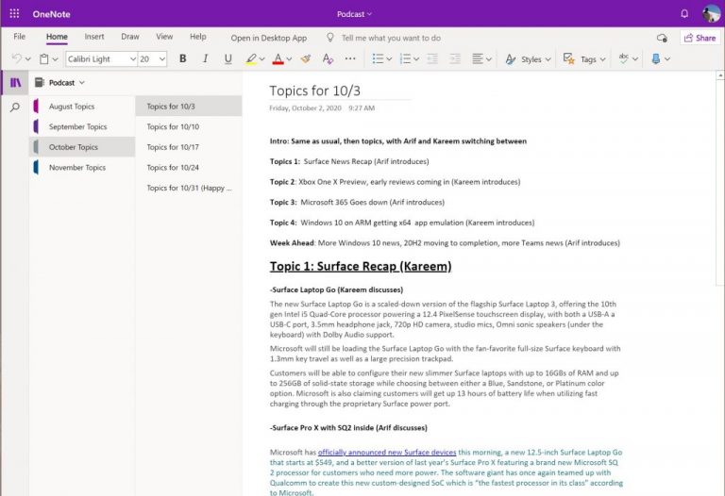725x496 pixels.
Task: Open the October Topics section
Action: coord(82,147)
